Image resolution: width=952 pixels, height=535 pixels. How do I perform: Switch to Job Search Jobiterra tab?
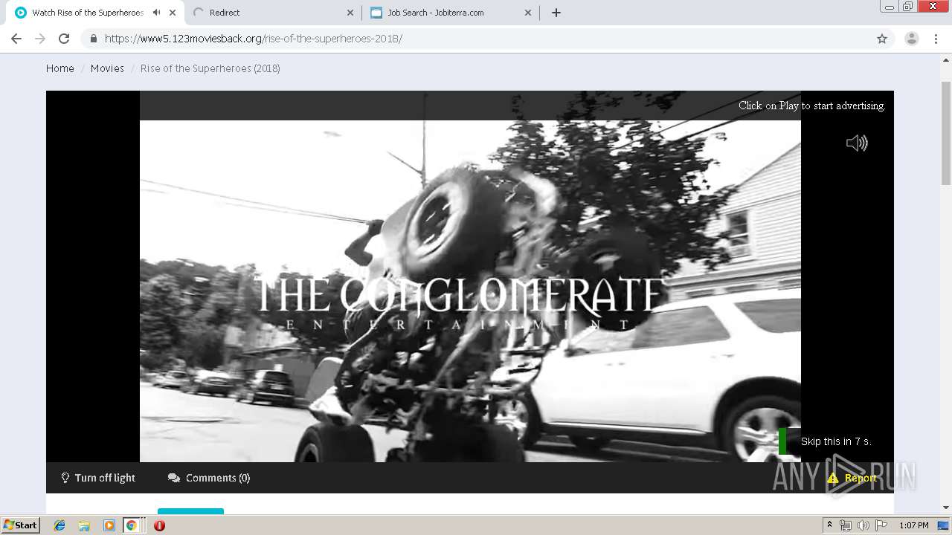point(450,13)
